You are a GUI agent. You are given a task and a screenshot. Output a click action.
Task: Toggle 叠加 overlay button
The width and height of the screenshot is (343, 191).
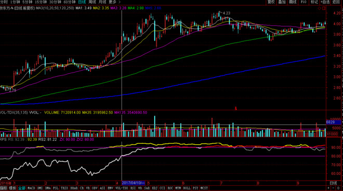tap(282, 2)
